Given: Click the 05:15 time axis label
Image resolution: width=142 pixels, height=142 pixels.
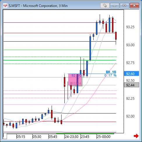Looking at the screenshot, I should (21, 137).
